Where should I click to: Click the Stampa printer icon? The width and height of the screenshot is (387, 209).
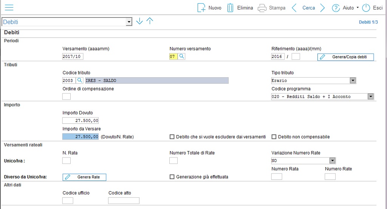(x=262, y=8)
